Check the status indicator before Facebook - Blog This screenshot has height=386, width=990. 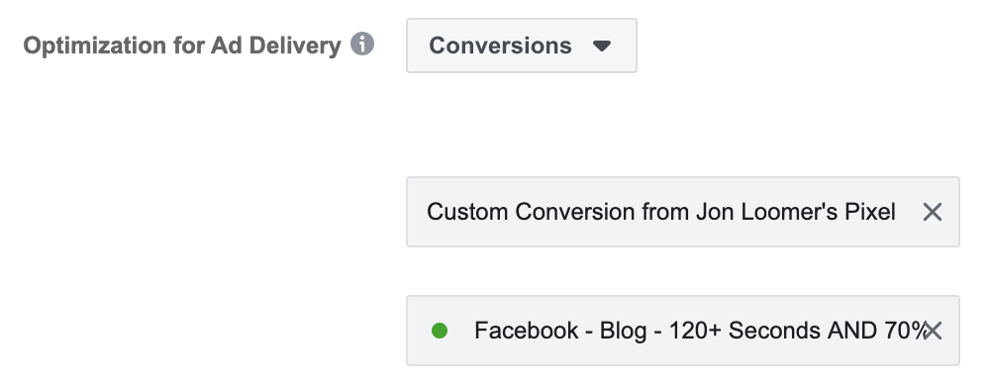pos(440,331)
